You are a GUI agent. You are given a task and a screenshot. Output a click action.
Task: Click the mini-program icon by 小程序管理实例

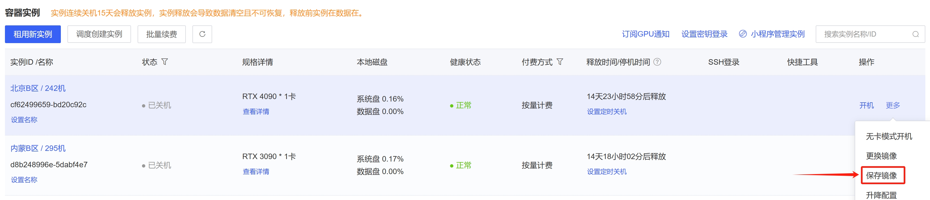pos(743,34)
